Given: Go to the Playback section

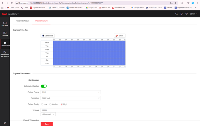Looking at the screenshot, I should pyautogui.click(x=5, y=34).
